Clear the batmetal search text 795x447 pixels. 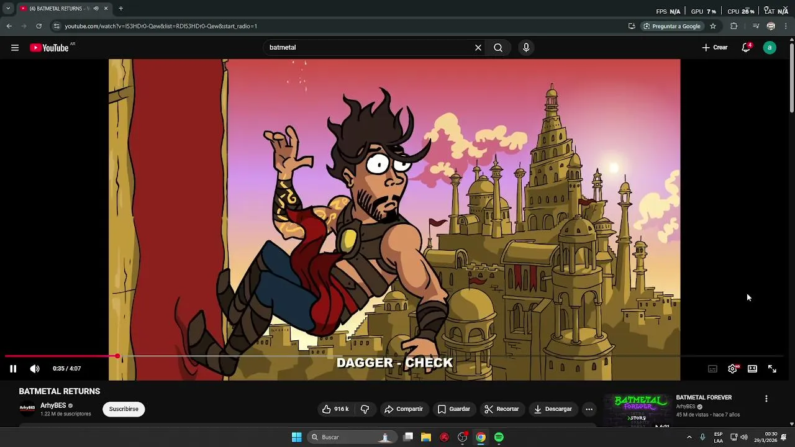pyautogui.click(x=478, y=48)
